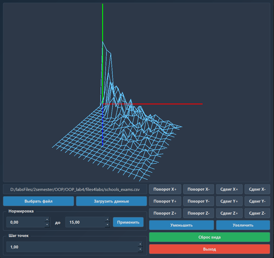Rotate view using 'Поворот Y-'
The width and height of the screenshot is (274, 258).
(199, 201)
